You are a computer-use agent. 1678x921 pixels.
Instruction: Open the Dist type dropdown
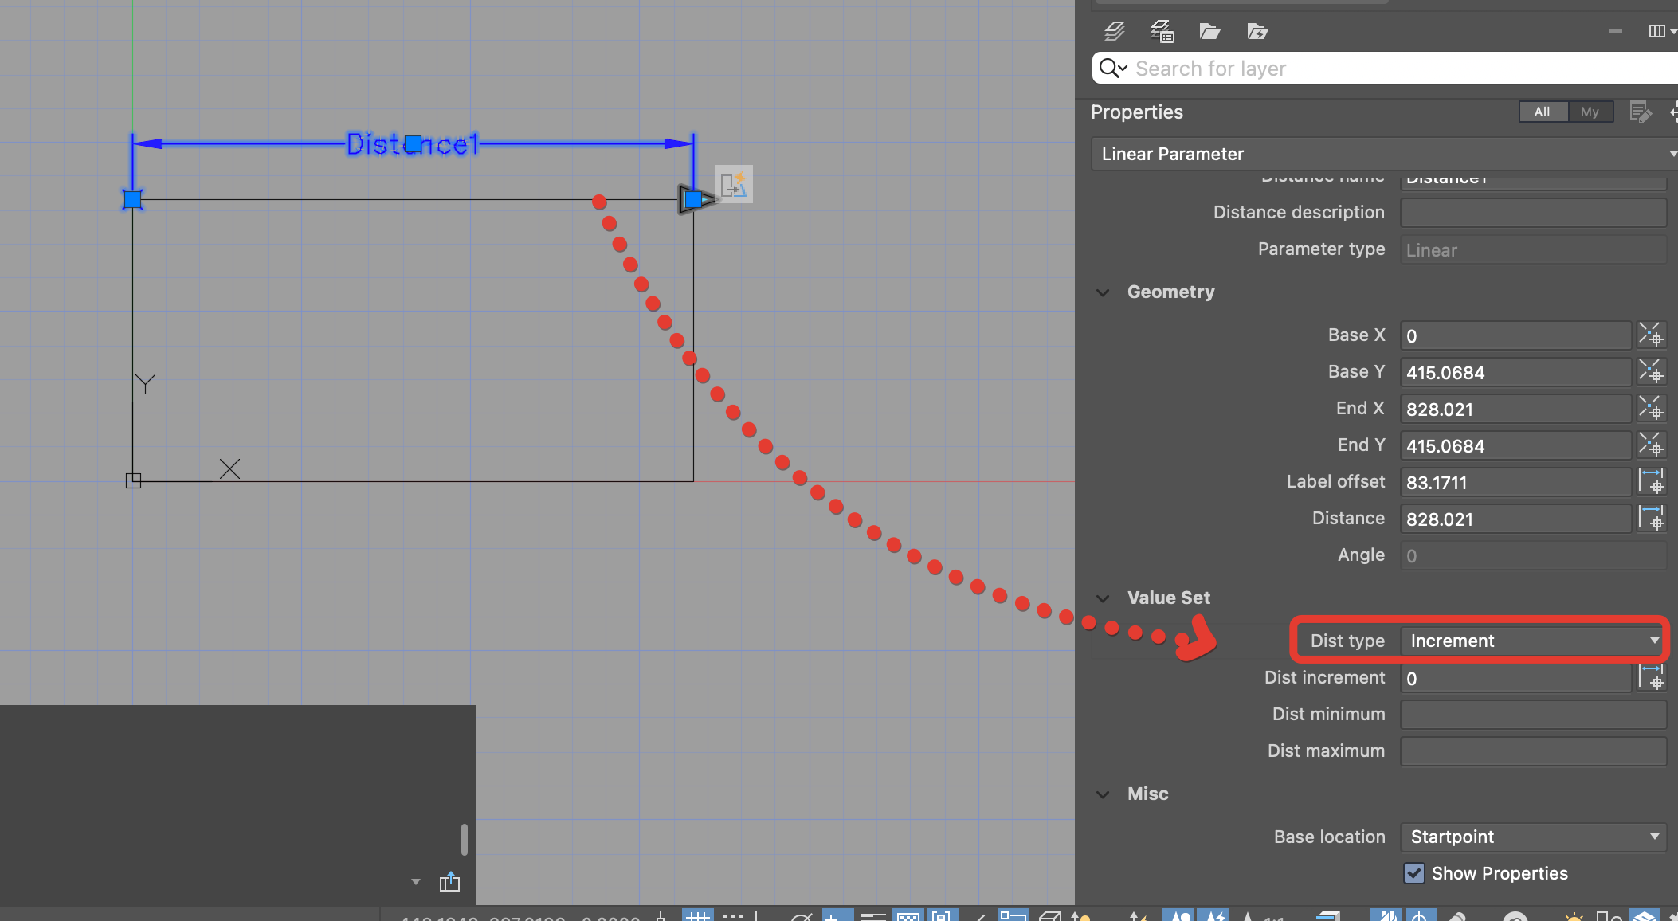tap(1533, 641)
